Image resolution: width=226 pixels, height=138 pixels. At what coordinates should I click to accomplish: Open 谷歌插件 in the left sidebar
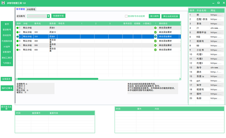tap(7, 52)
